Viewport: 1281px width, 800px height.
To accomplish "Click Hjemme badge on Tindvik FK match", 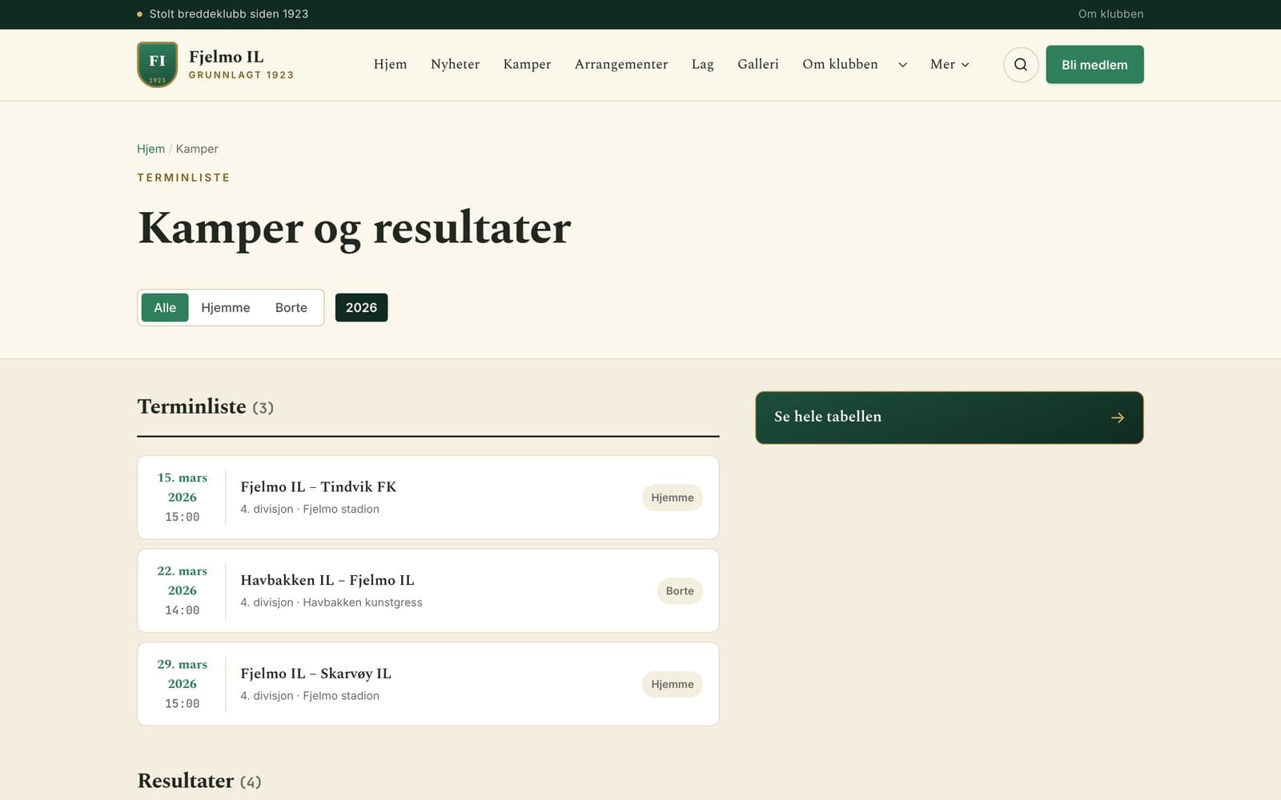I will [673, 498].
